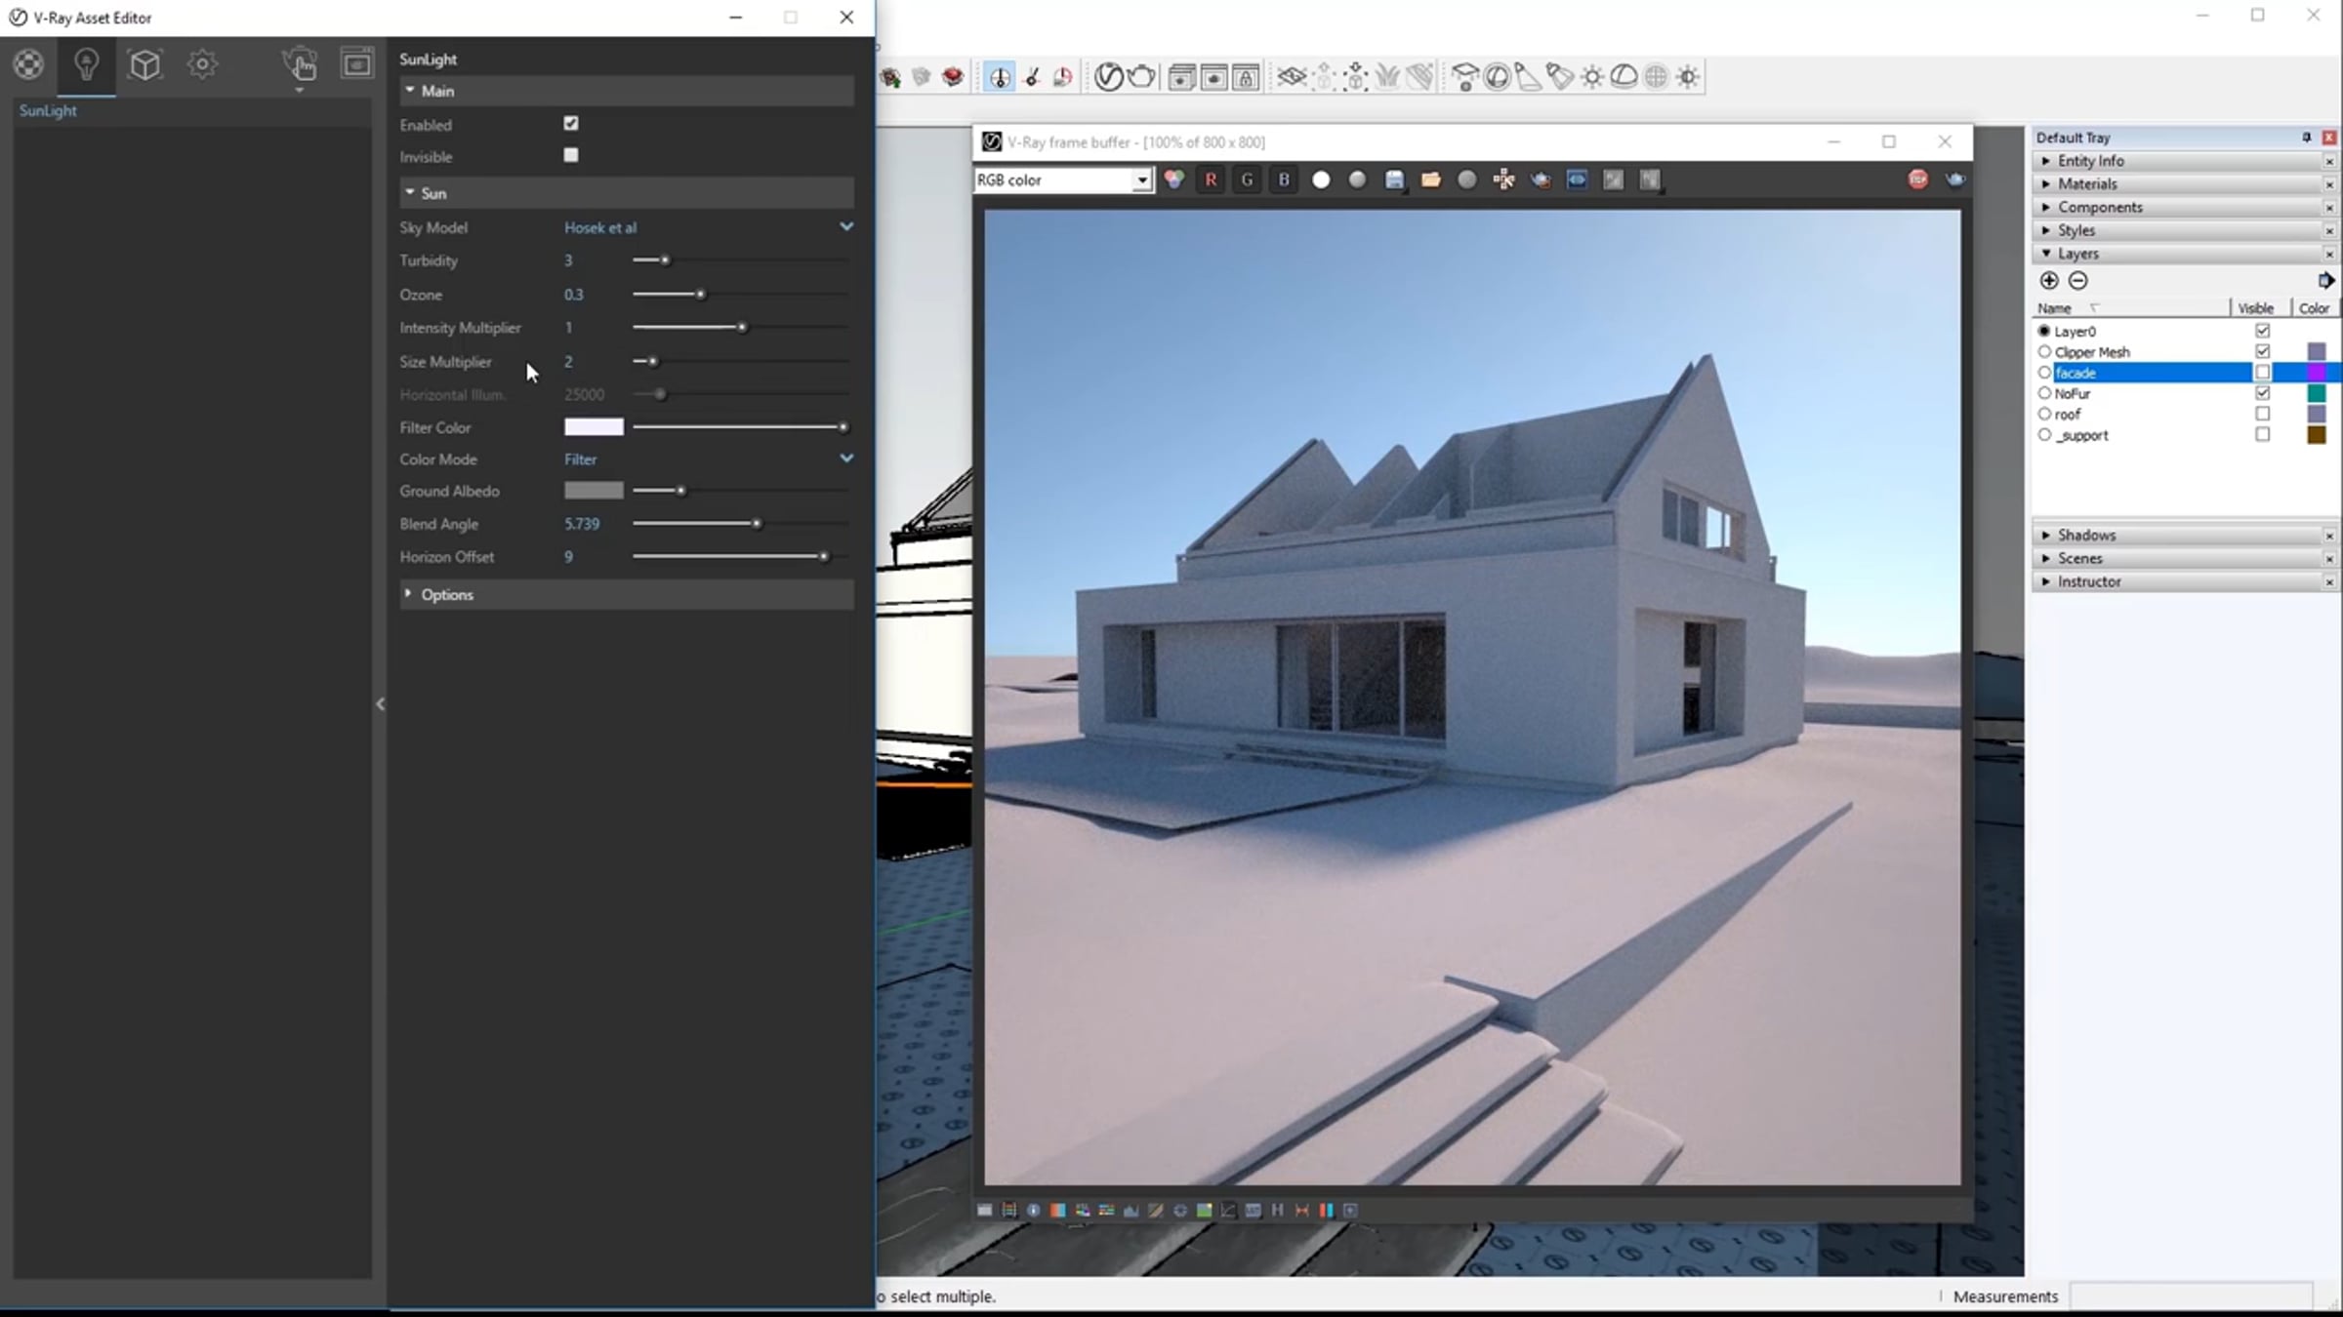
Task: Click the open image folder icon
Action: tap(1430, 180)
